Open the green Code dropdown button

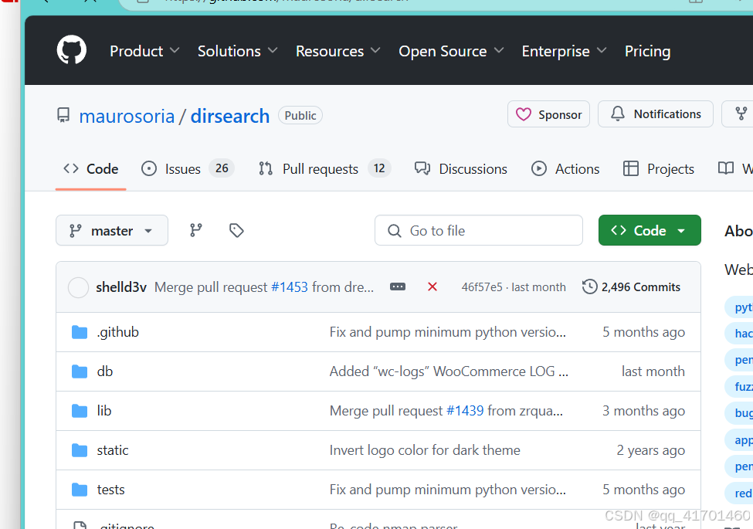pyautogui.click(x=650, y=230)
